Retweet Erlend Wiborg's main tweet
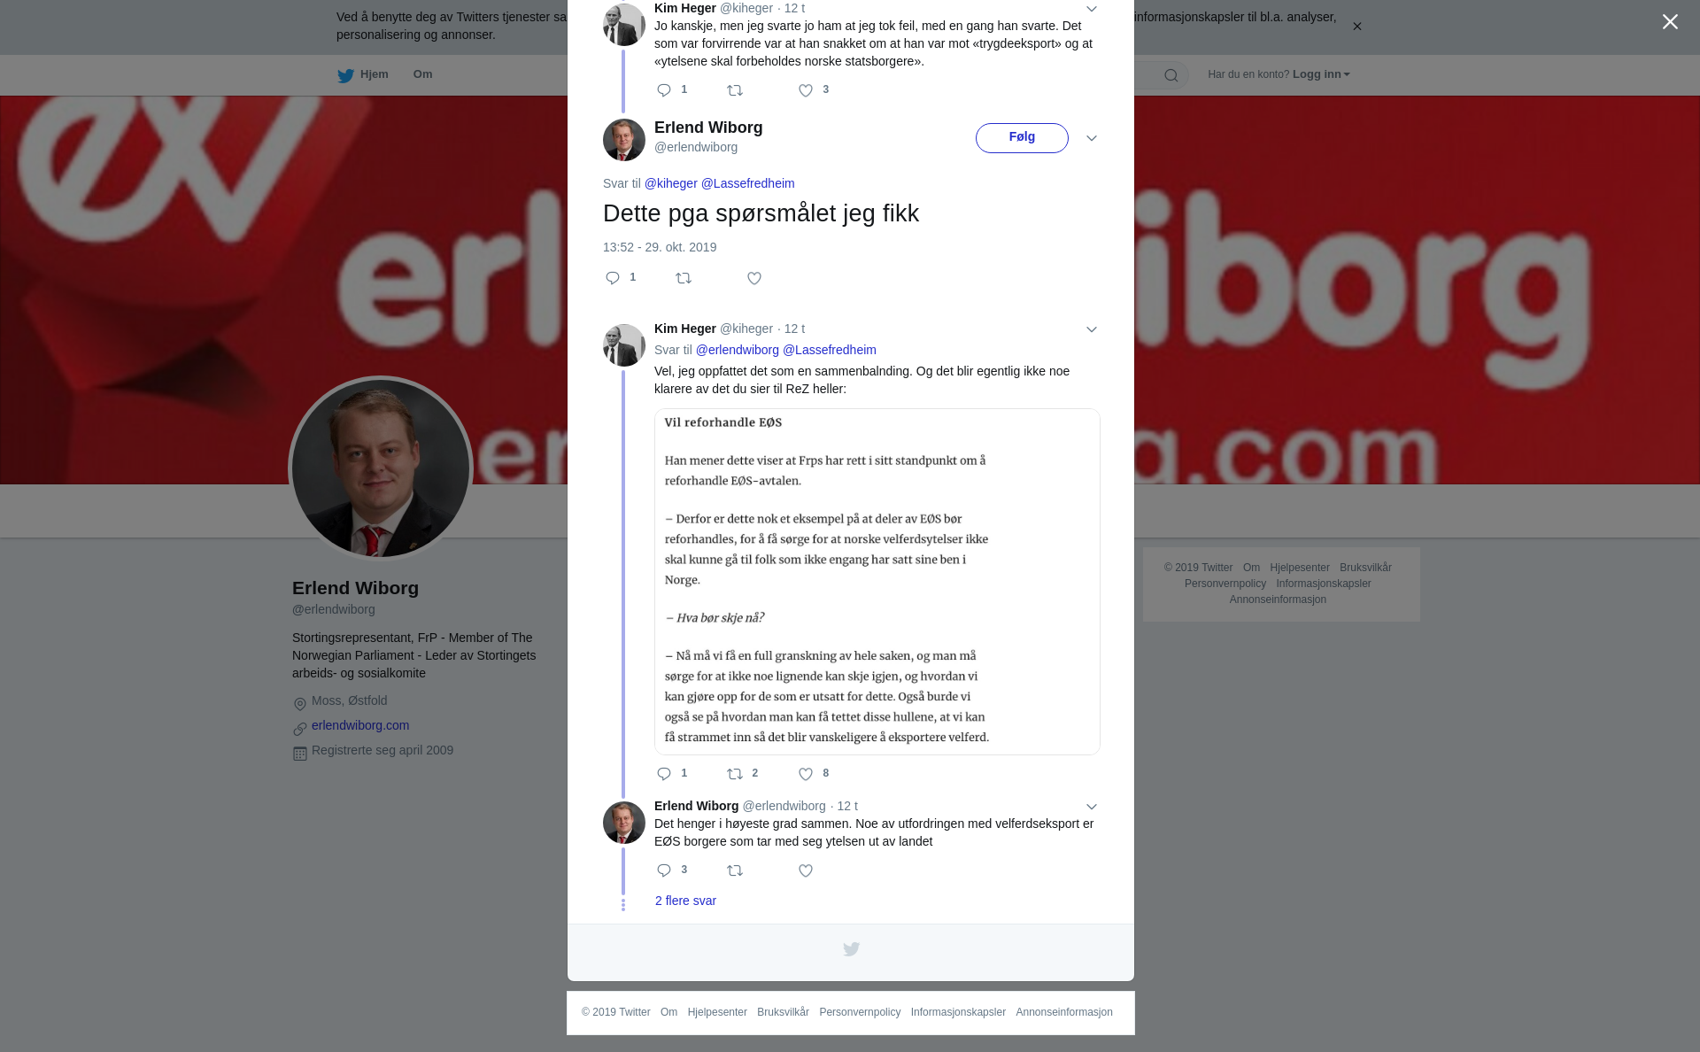 tap(684, 278)
